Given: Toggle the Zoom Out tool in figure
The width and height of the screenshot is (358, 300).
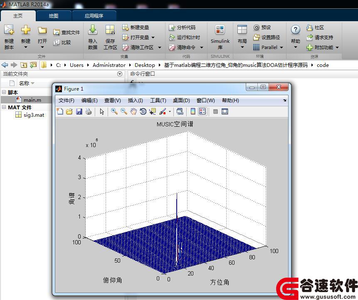Looking at the screenshot, I should (124, 111).
